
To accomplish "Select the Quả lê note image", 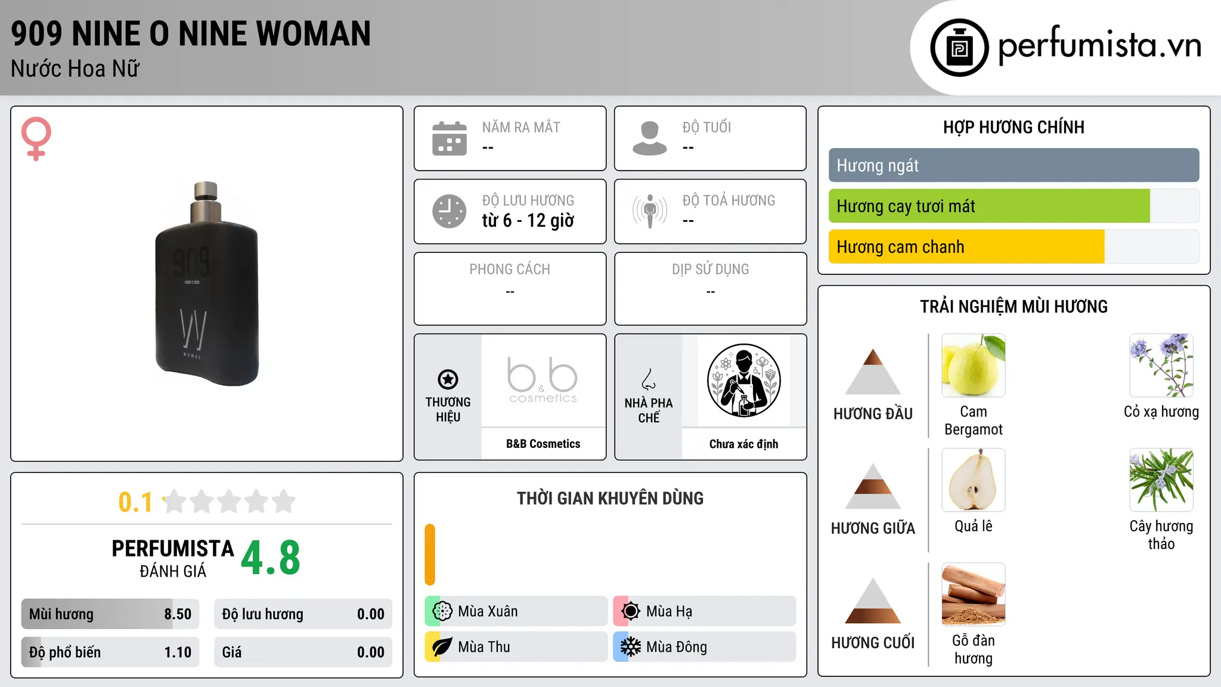I will tap(974, 480).
